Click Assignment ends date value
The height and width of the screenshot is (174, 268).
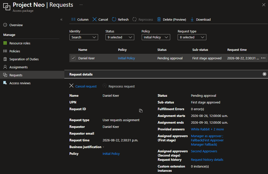(x=209, y=123)
